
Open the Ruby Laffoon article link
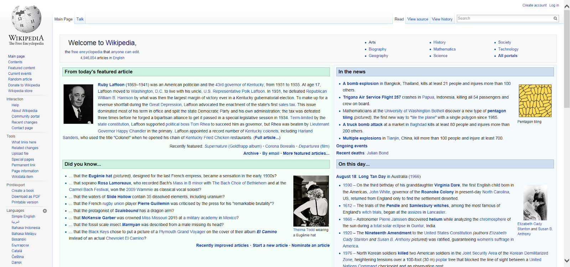coord(111,85)
